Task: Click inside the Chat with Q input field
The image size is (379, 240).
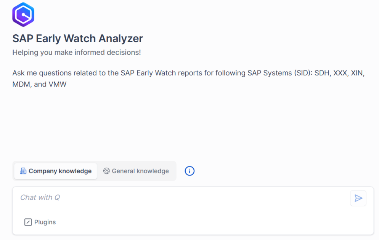Action: (x=153, y=197)
